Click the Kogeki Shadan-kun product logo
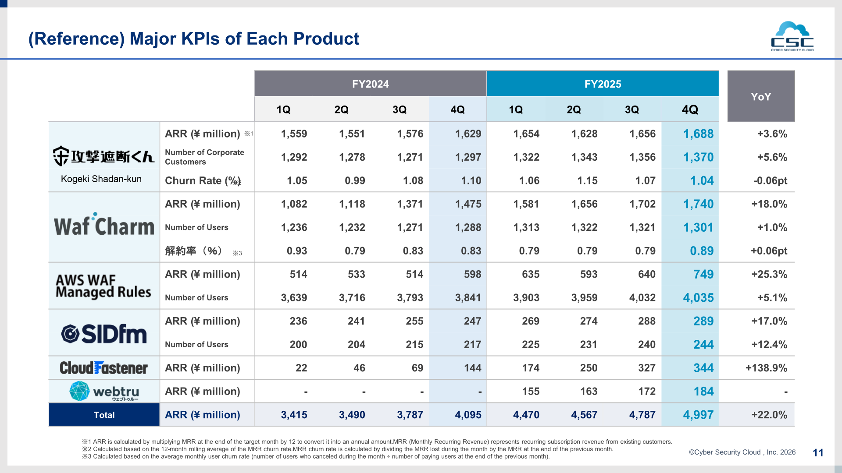The height and width of the screenshot is (473, 842). (104, 156)
